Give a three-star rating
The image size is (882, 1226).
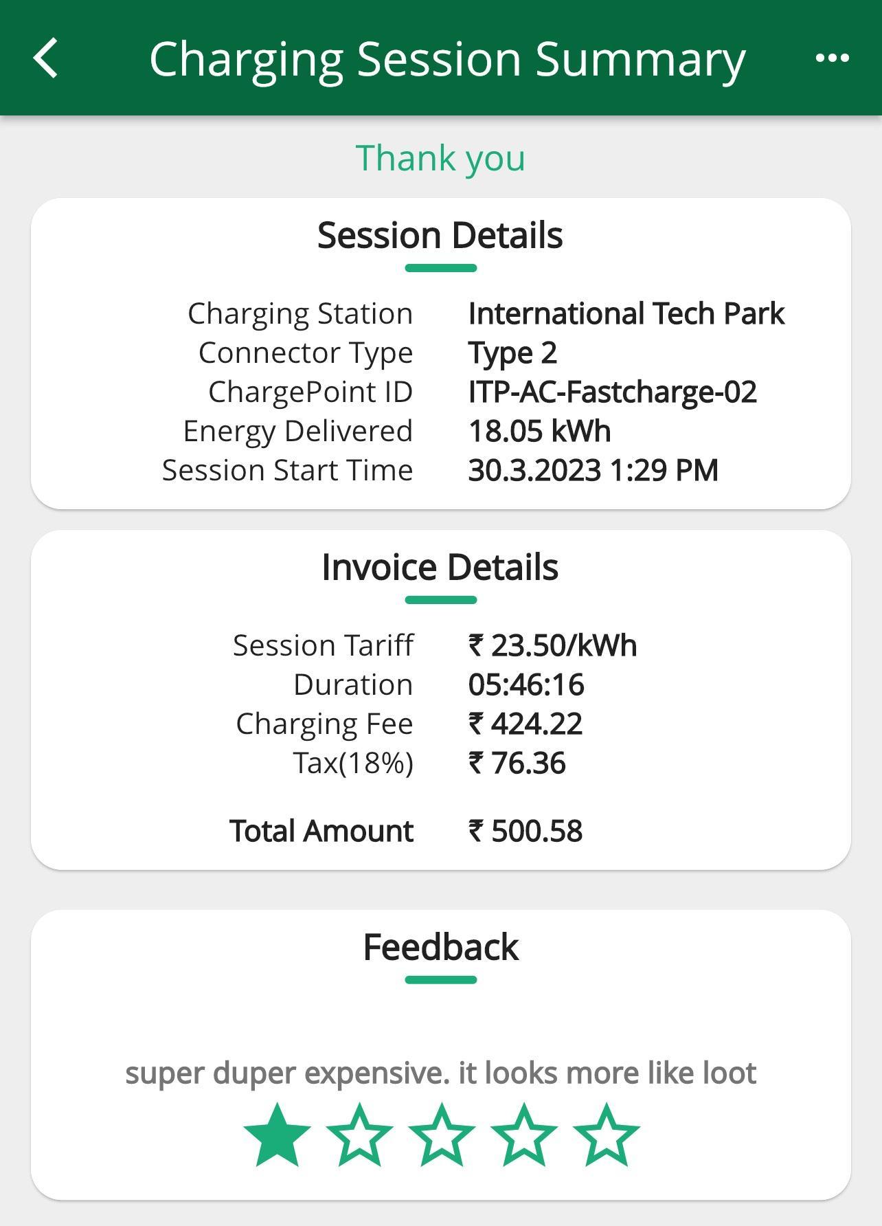click(441, 1136)
